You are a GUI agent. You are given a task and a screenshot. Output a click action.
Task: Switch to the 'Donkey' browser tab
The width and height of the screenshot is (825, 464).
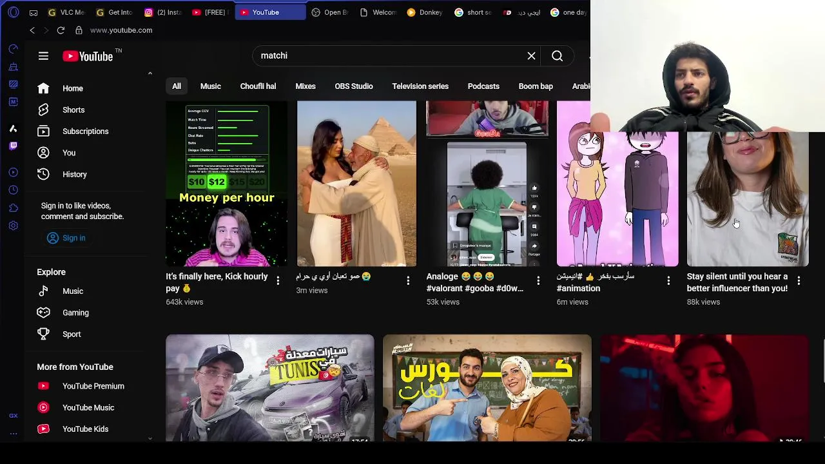pos(425,12)
